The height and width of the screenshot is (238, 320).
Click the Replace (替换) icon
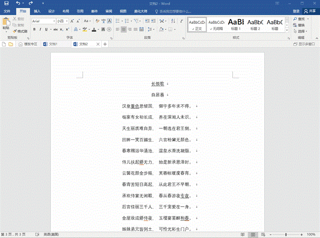pyautogui.click(x=298, y=25)
